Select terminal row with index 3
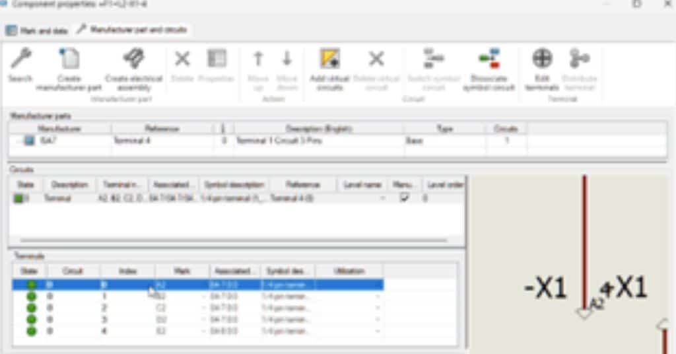The width and height of the screenshot is (676, 354). coord(198,320)
